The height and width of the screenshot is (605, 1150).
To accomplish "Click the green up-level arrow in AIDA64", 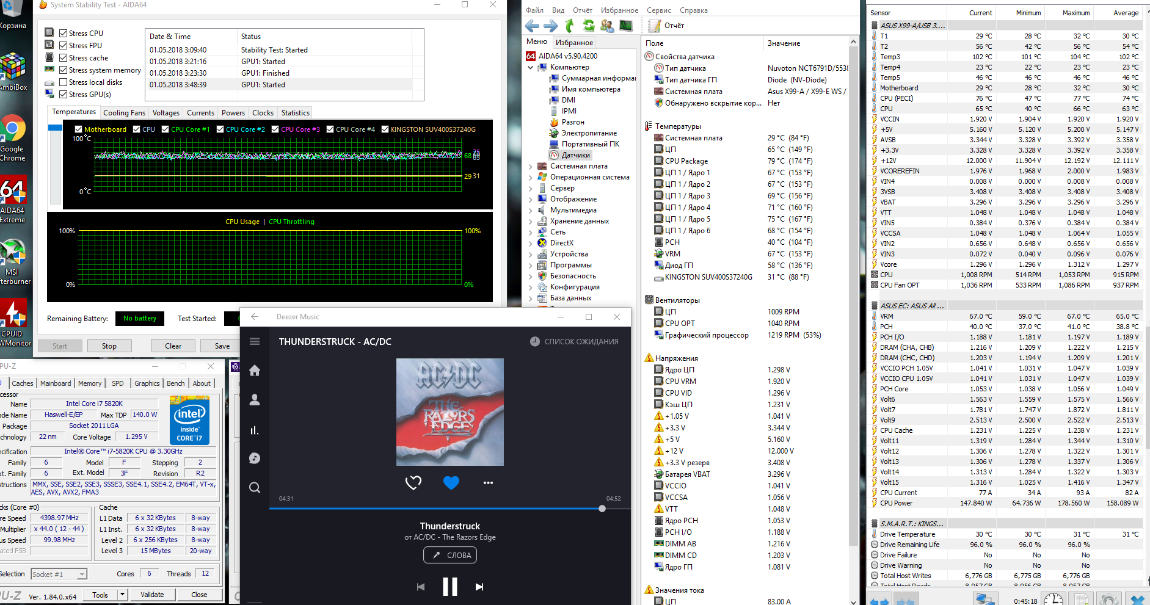I will point(570,26).
